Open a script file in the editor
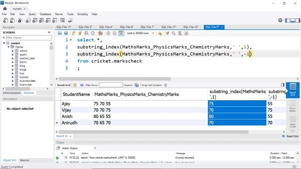Screen dimensions: 301x169 click(x=60, y=33)
